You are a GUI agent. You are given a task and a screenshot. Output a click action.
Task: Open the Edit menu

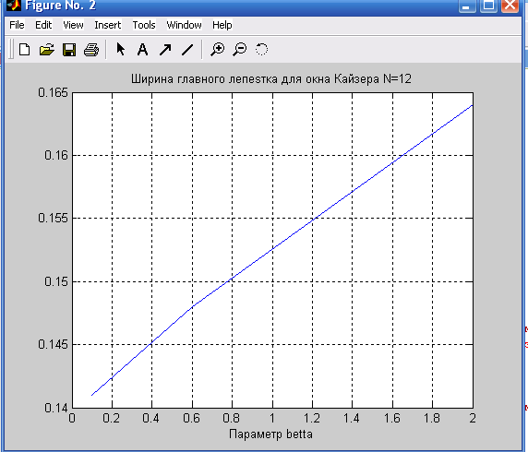pos(43,25)
